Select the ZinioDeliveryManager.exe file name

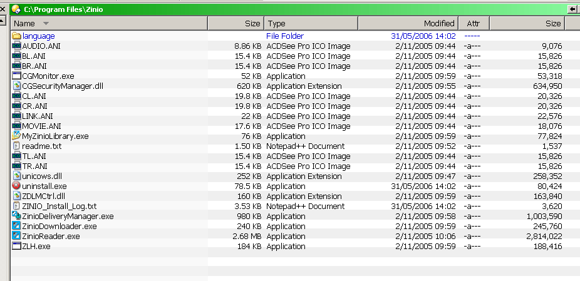(68, 215)
